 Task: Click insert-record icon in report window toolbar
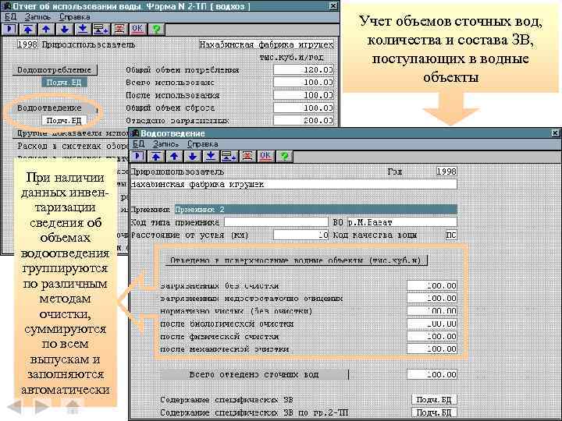(101, 30)
